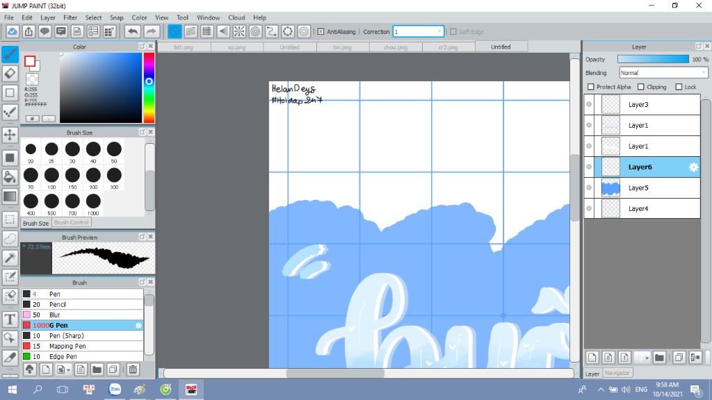Select the Lasso selection tool
This screenshot has width=712, height=400.
point(10,238)
